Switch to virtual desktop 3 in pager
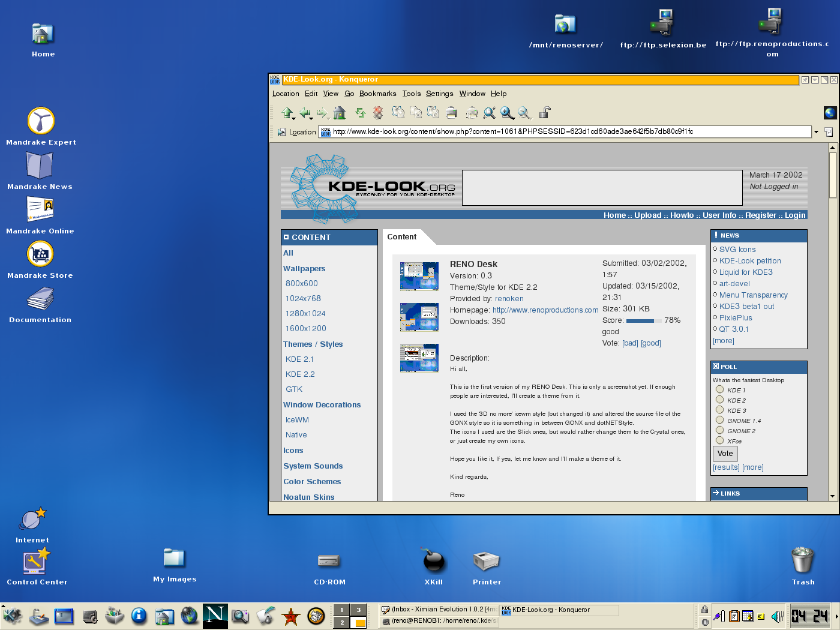The height and width of the screenshot is (630, 840). (358, 610)
